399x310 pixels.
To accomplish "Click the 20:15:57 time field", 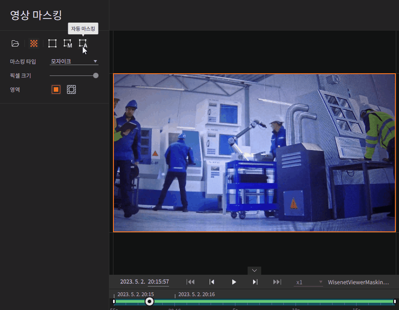I will (158, 282).
